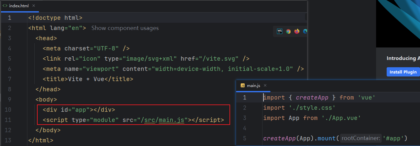Open preview in WebStorm built-in browser
Image resolution: width=420 pixels, height=146 pixels.
point(280,31)
